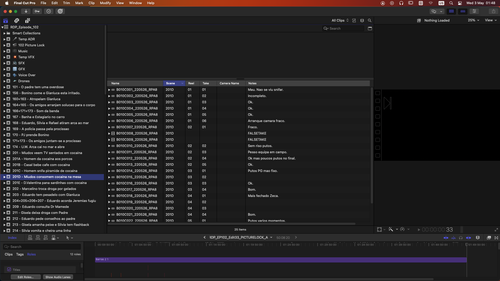Click the Show Audio Lanes button
Screen dimensions: 500x281
(x=58, y=277)
